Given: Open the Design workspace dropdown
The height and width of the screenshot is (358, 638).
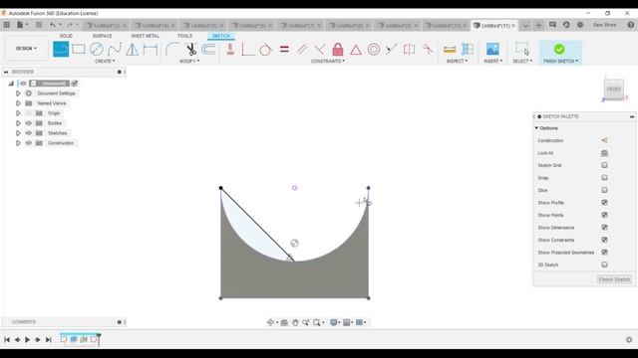Looking at the screenshot, I should point(26,49).
